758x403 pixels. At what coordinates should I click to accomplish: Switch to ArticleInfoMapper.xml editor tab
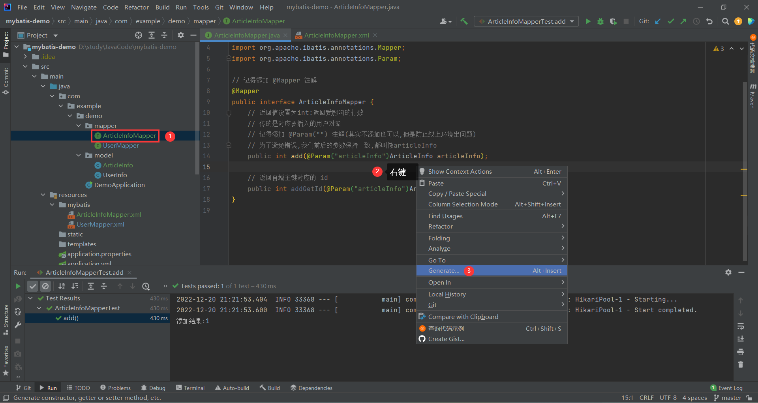click(336, 35)
